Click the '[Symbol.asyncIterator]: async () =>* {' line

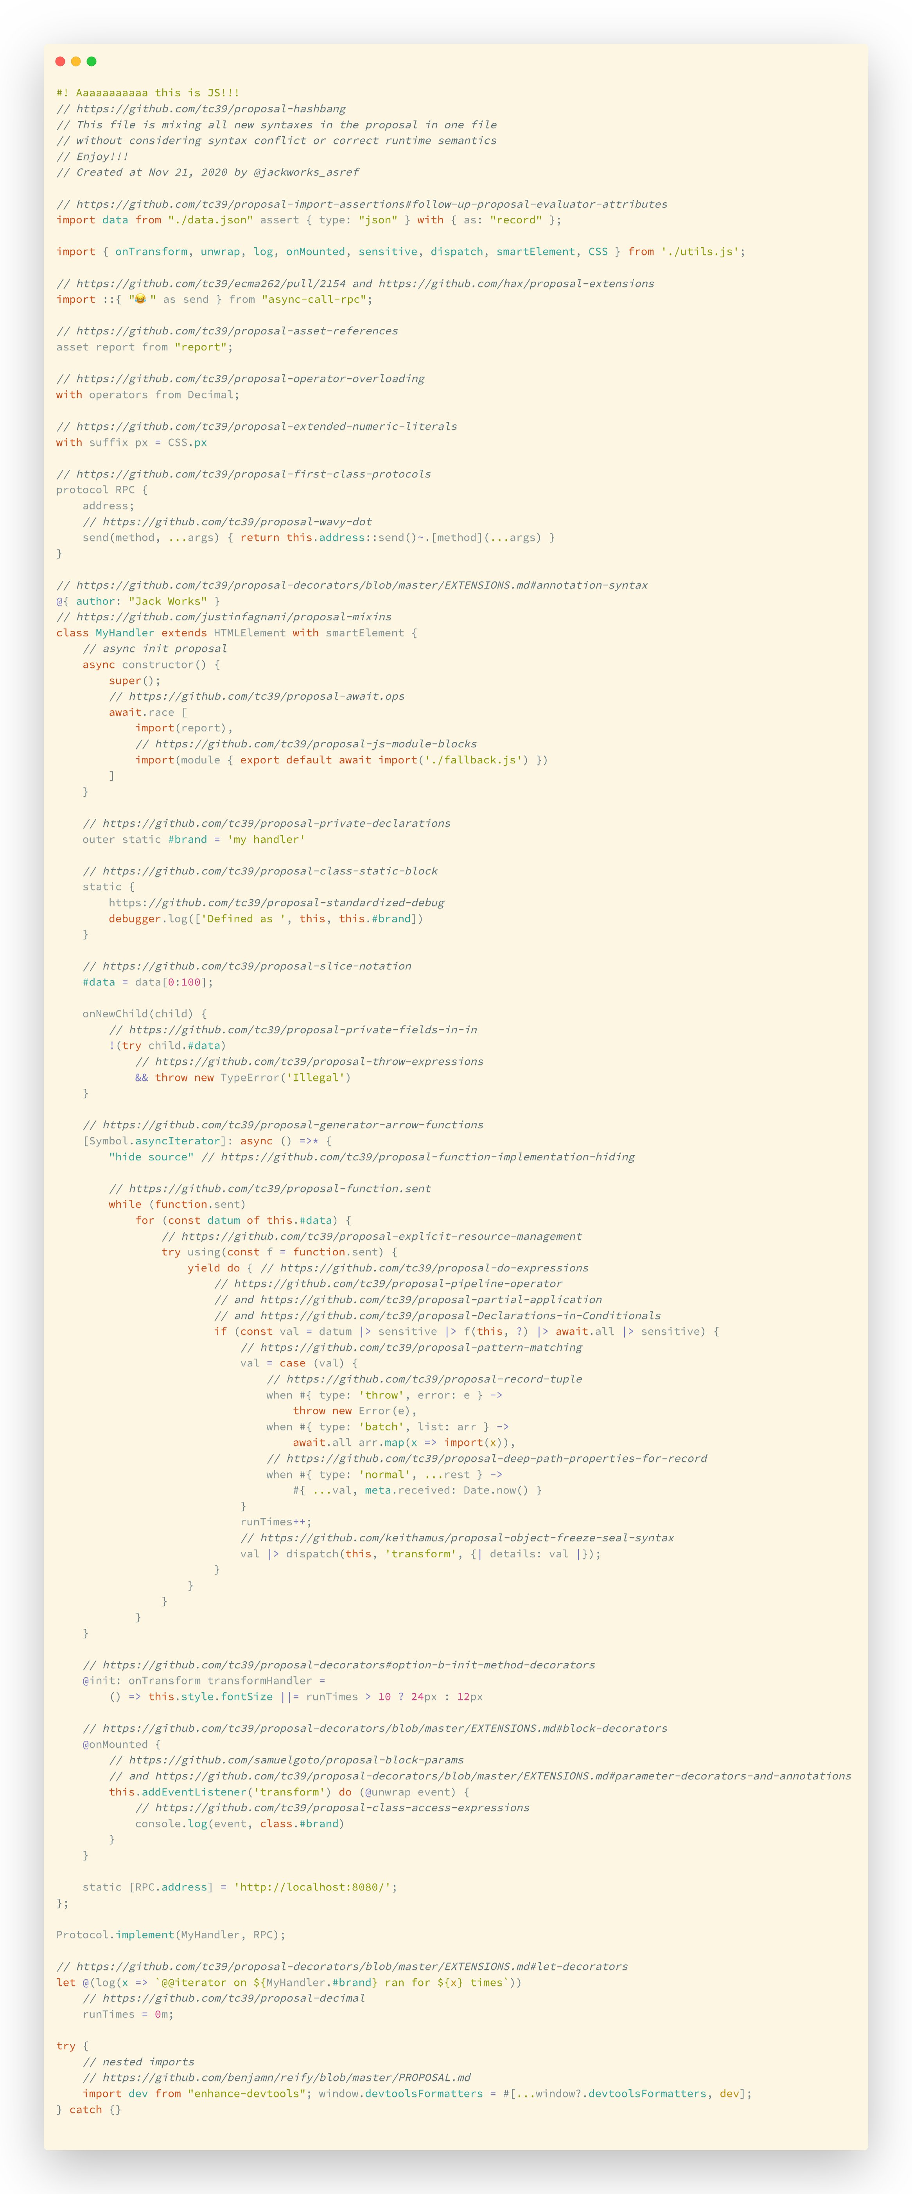(x=208, y=1141)
